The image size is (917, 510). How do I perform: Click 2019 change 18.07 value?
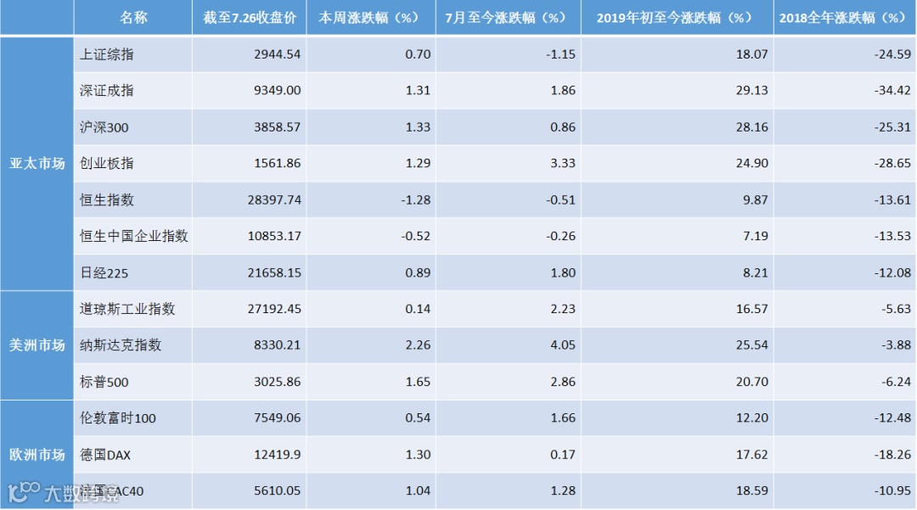click(x=752, y=54)
